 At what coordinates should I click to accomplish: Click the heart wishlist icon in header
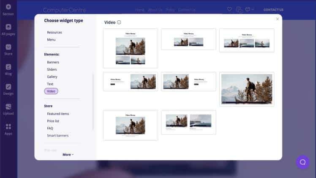[229, 9]
